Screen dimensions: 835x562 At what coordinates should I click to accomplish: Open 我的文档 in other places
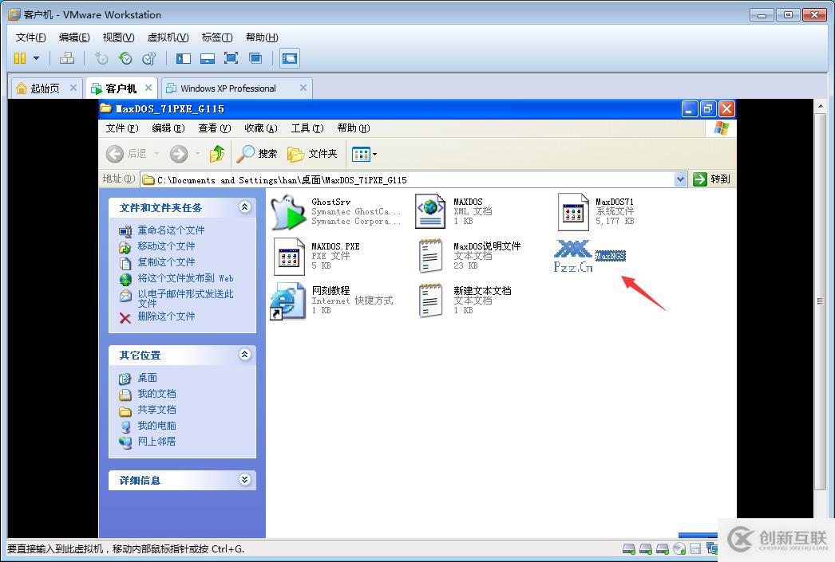156,394
